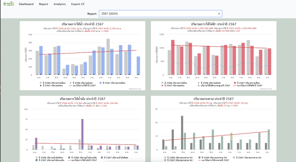Open Highcharts.com link under the electricity chart
Screen dimensions: 296x162
coord(266,89)
